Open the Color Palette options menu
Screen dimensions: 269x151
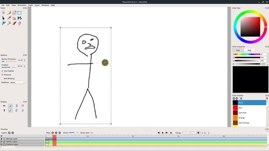(241, 99)
